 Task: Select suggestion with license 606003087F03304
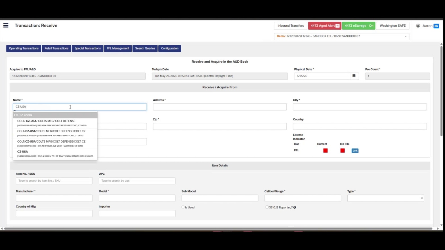[55, 133]
